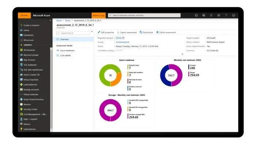Click the SQL data warehouses icon

21,70
